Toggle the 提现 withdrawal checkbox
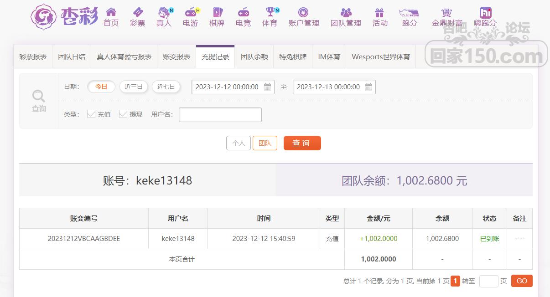The width and height of the screenshot is (550, 297). coord(123,114)
